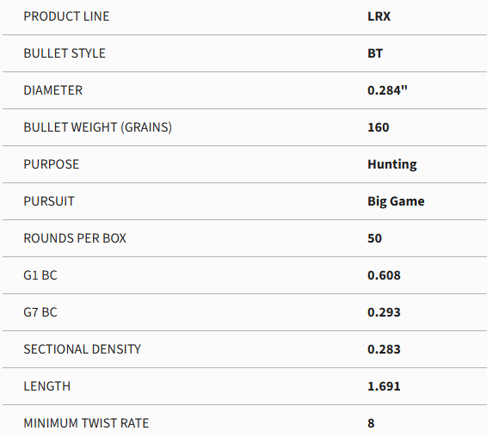Screen dimensions: 487x437
Task: Click the PRODUCT LINE label
Action: 66,16
